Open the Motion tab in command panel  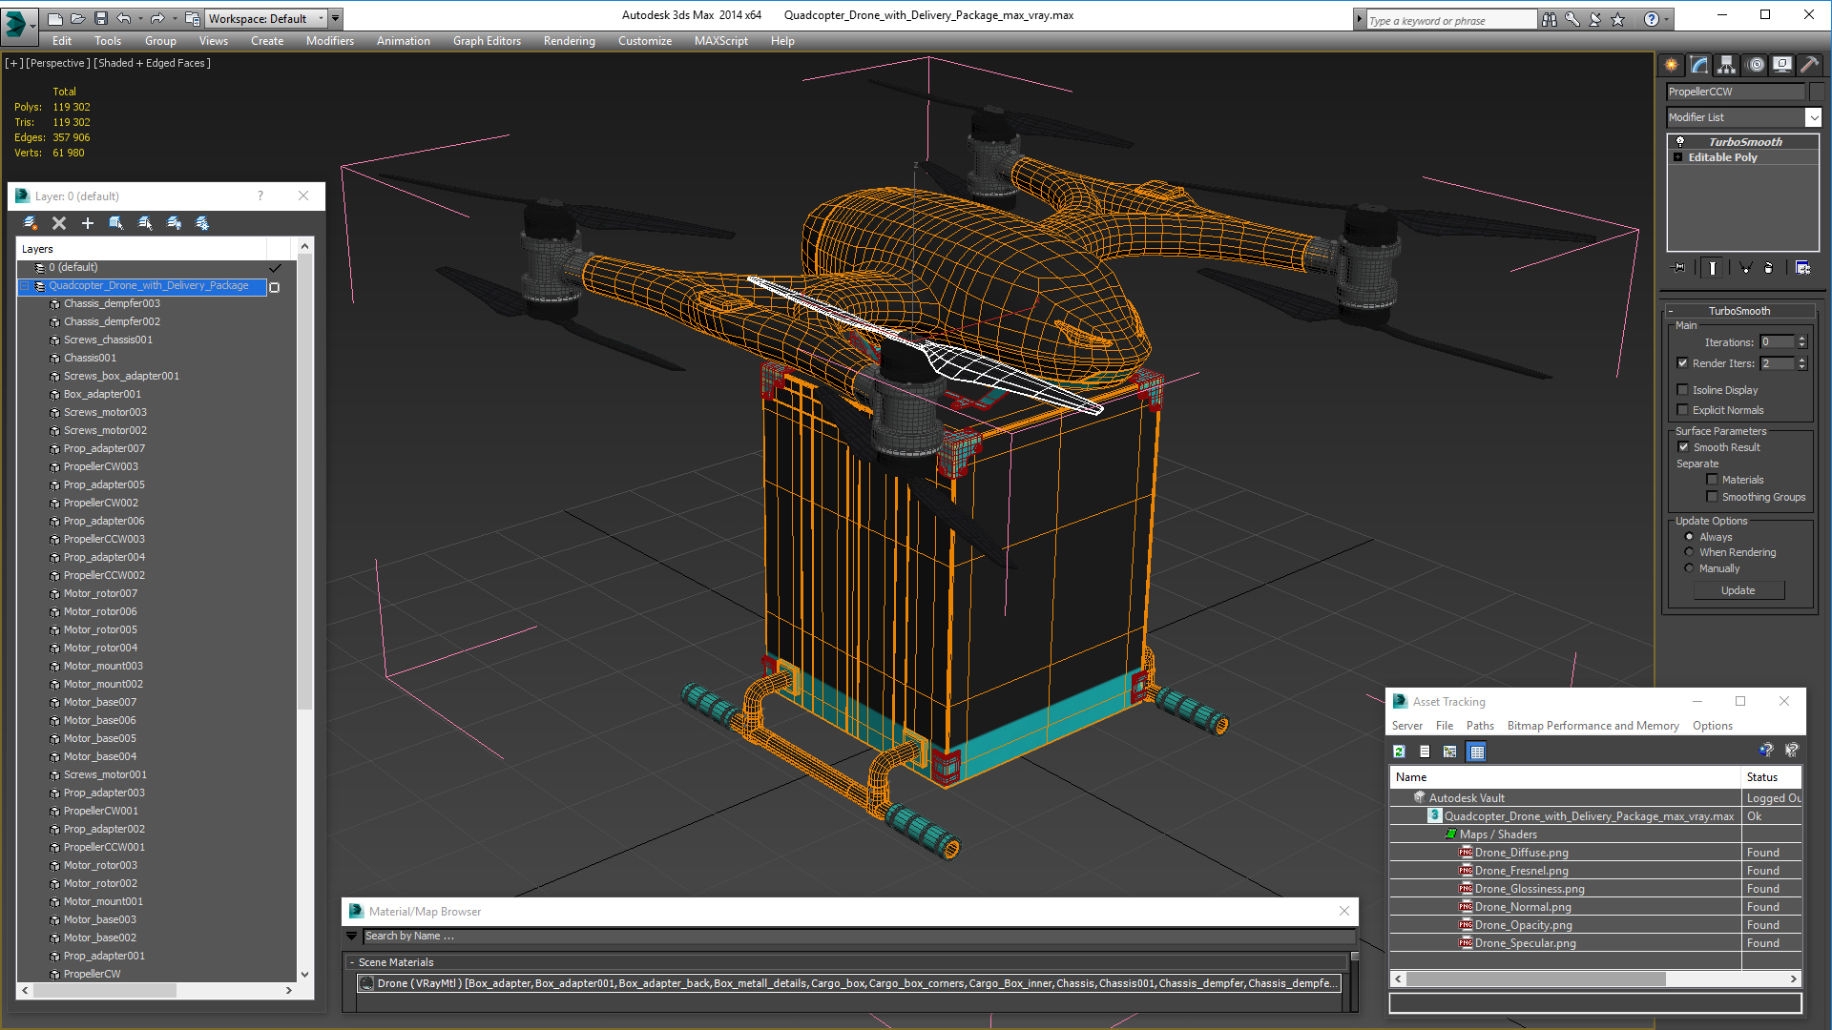(x=1756, y=65)
